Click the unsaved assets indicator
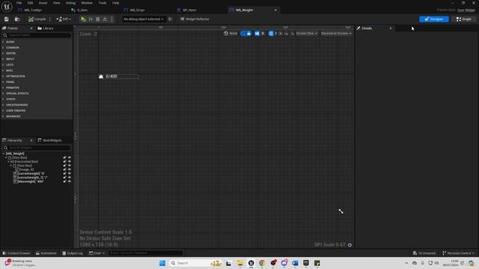Screen dimensions: 479x269 click(424, 253)
